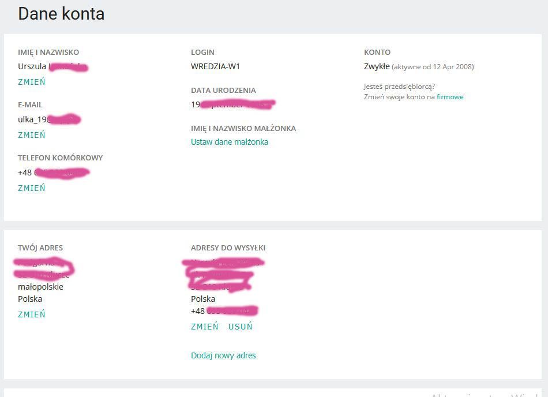
Task: Click the Jesteś przedsiębiorcą? text
Action: coord(399,87)
